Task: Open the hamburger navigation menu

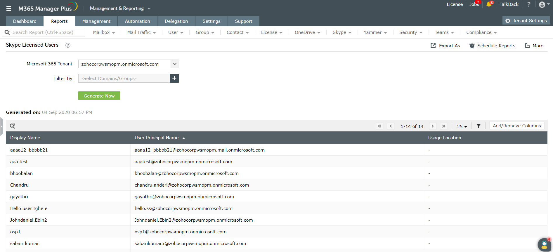Action: tap(9, 8)
